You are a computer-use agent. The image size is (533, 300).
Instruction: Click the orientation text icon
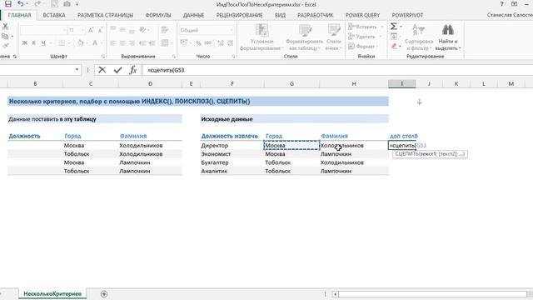142,30
